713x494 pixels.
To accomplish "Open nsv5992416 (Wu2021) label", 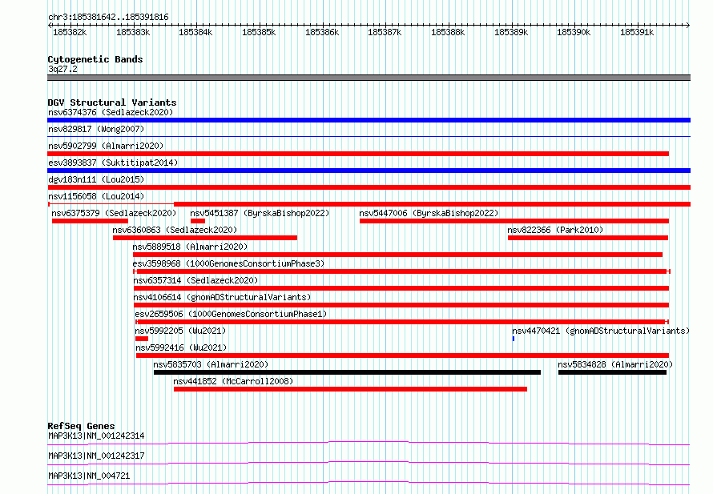I will (181, 347).
